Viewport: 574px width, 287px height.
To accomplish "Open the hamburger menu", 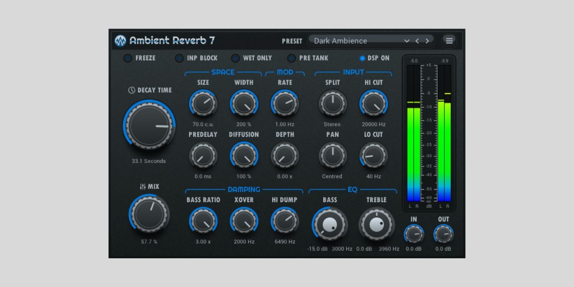I will coord(449,41).
